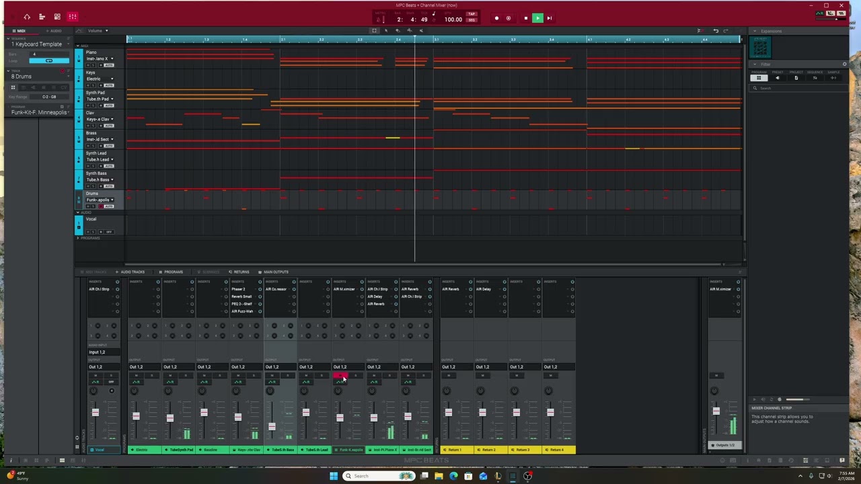Viewport: 861px width, 484px height.
Task: Click the TAP tempo button
Action: click(472, 14)
